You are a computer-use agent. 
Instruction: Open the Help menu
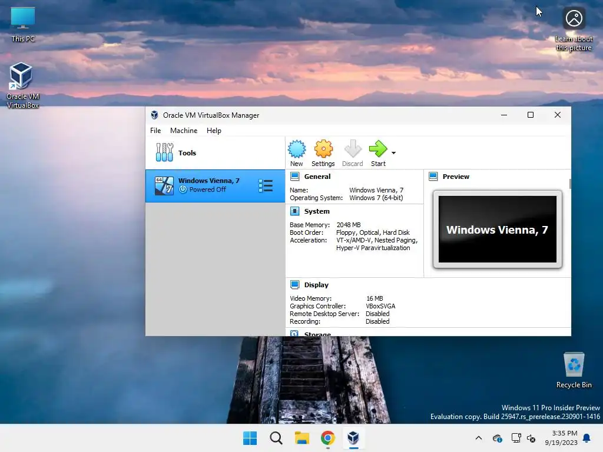[214, 131]
